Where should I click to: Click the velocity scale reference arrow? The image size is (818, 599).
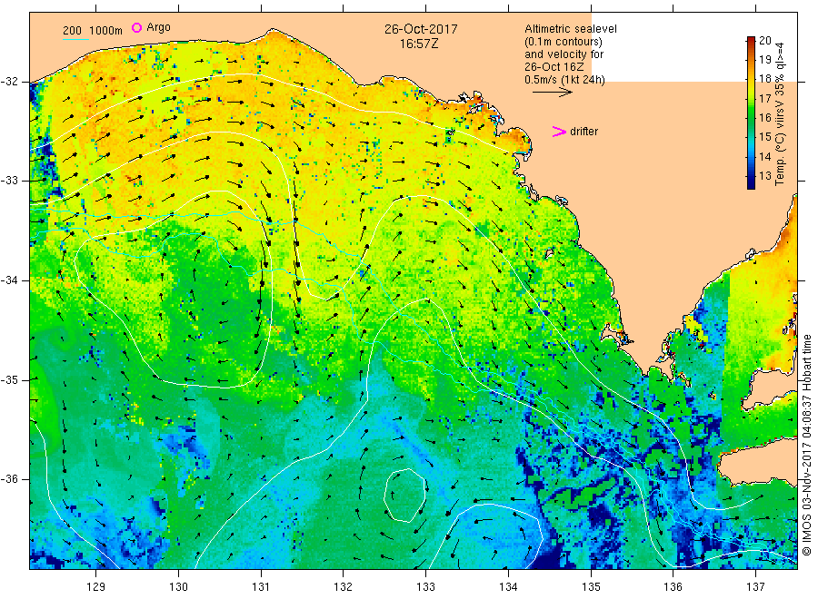(x=553, y=93)
